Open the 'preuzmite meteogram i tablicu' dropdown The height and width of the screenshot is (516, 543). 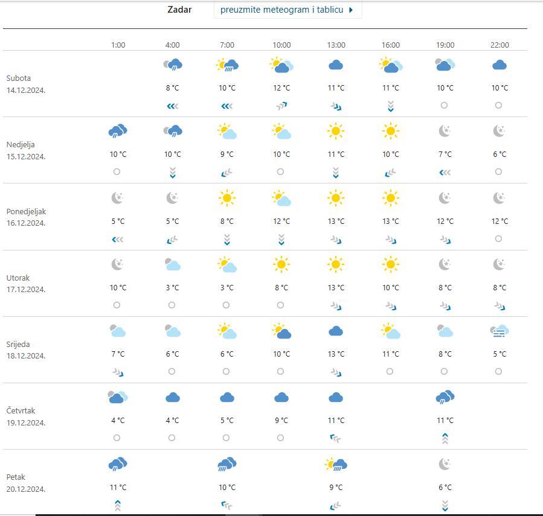pyautogui.click(x=288, y=10)
